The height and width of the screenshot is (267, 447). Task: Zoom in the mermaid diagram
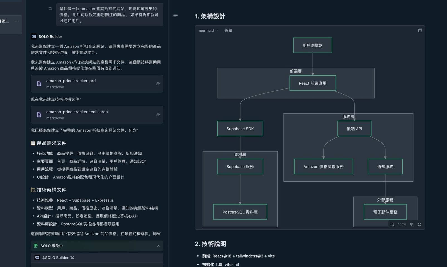[412, 224]
